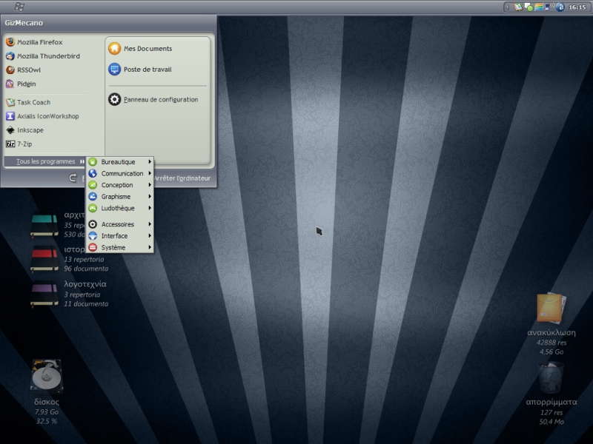Click the '127 res' trash text
Screen dimensions: 593x444
pyautogui.click(x=551, y=412)
